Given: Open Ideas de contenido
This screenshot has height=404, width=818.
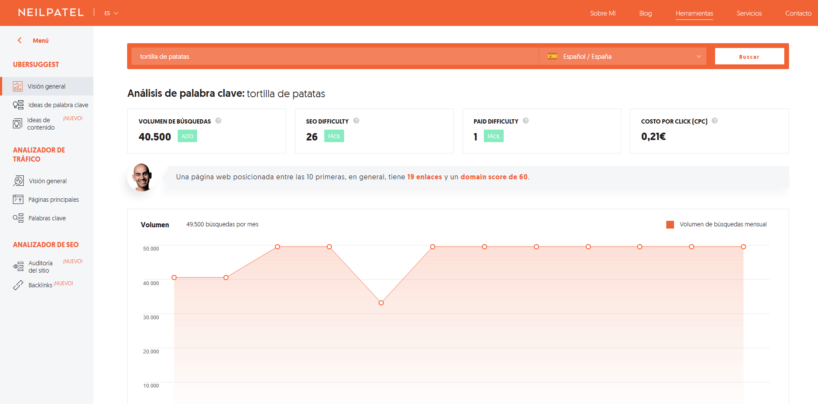Looking at the screenshot, I should 41,124.
